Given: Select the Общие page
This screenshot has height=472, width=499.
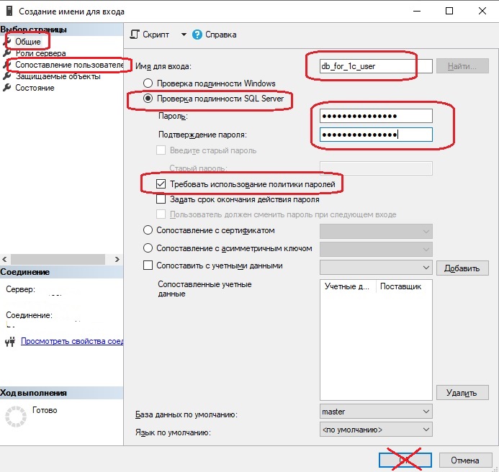Looking at the screenshot, I should coord(28,42).
